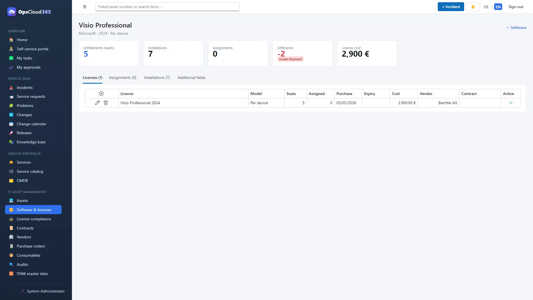
Task: Click the Per device model cell
Action: (266, 103)
